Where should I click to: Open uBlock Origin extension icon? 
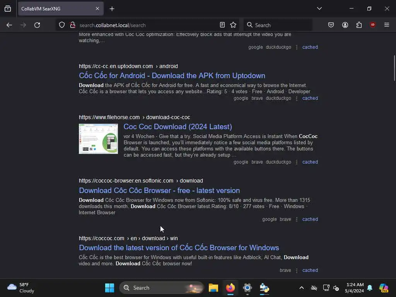[x=372, y=25]
